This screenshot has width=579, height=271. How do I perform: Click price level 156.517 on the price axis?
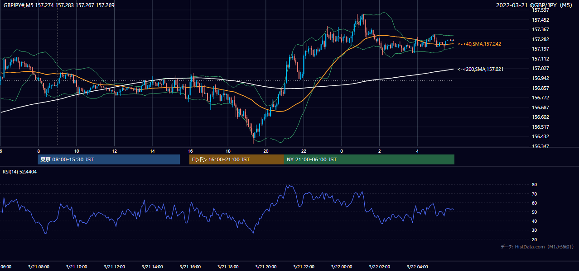click(540, 127)
